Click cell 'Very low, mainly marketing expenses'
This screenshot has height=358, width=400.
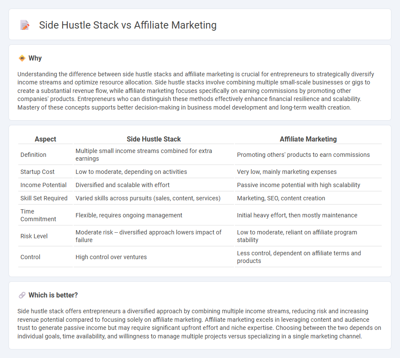tap(308, 172)
